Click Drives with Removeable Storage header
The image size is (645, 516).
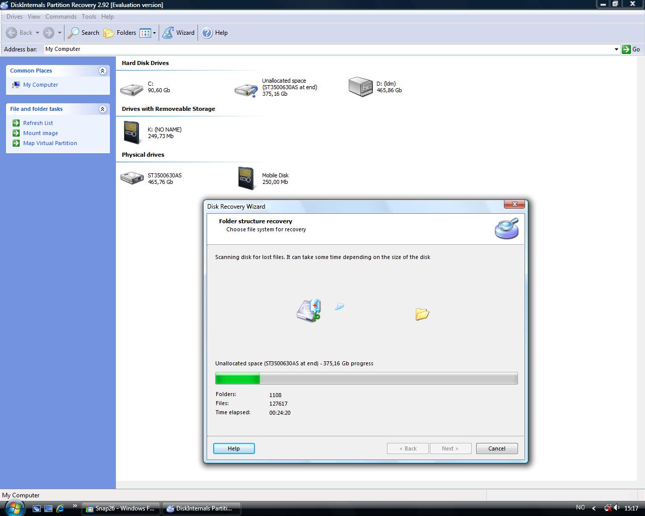[168, 109]
